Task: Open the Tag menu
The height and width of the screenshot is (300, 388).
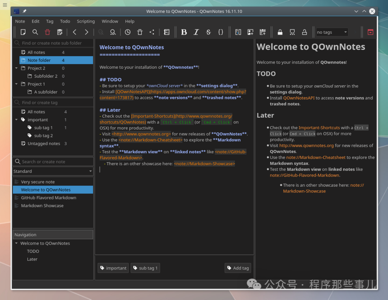Action: [50, 21]
